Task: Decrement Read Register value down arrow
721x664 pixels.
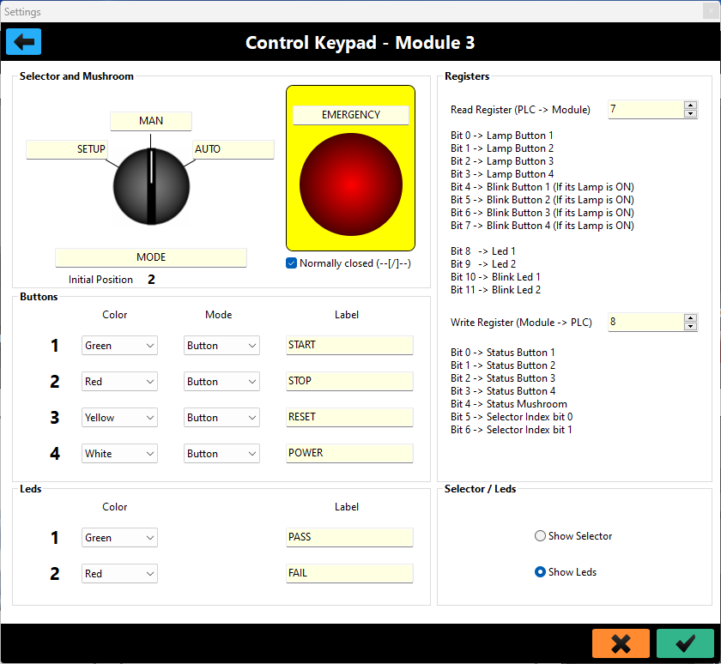Action: (690, 113)
